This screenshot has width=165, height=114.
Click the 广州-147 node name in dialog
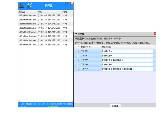tap(84, 55)
